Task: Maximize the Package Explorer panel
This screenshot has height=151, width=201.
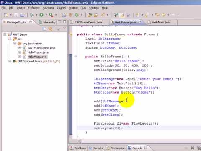Action: pos(64,22)
